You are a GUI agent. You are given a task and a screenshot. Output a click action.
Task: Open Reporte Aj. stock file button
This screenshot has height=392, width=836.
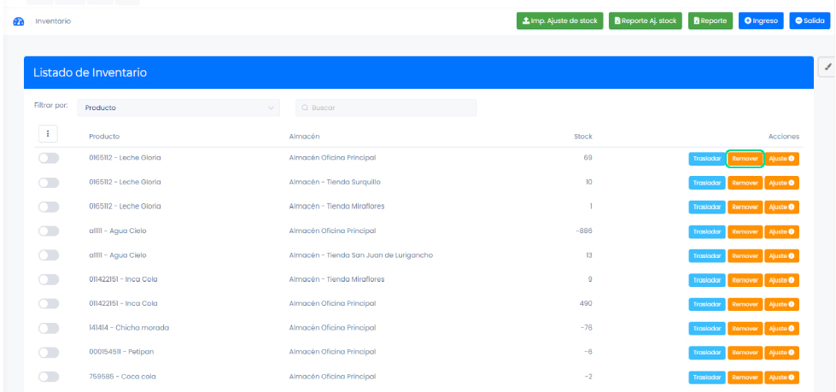click(x=645, y=20)
